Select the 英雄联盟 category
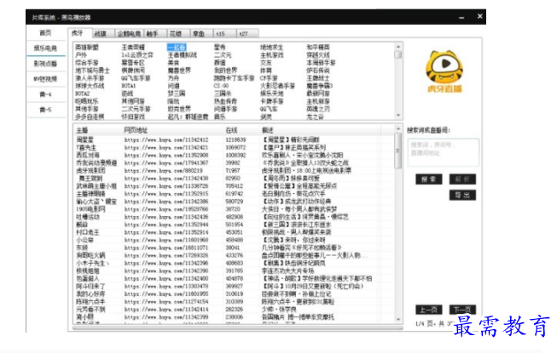 pos(87,47)
